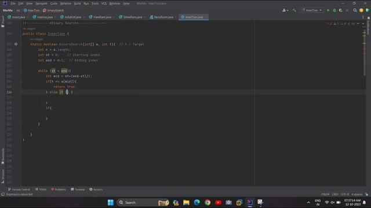371x208 pixels.
Task: Open the JetBrains Toolbox icon
Action: 368,10
